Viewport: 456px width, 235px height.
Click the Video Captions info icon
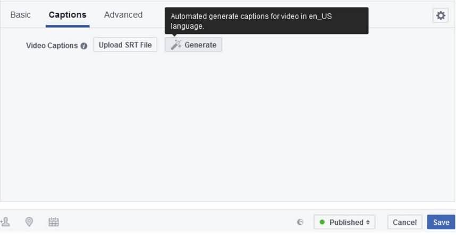84,46
